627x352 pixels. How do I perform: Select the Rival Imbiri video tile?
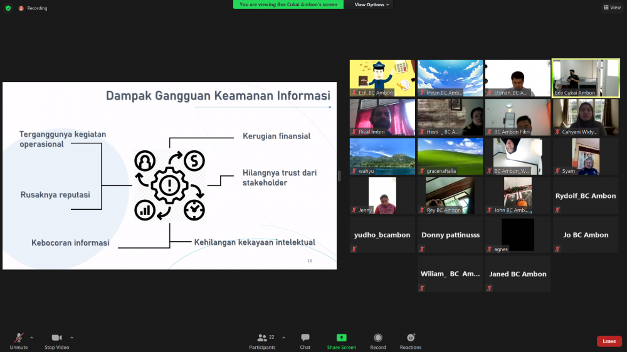(x=382, y=117)
